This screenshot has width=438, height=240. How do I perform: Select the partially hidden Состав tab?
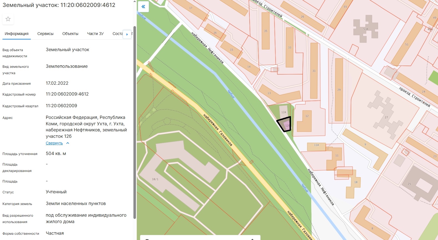(117, 34)
